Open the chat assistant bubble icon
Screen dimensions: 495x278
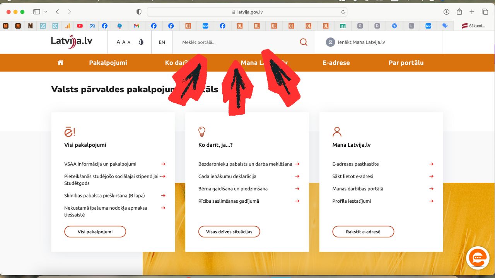click(478, 258)
